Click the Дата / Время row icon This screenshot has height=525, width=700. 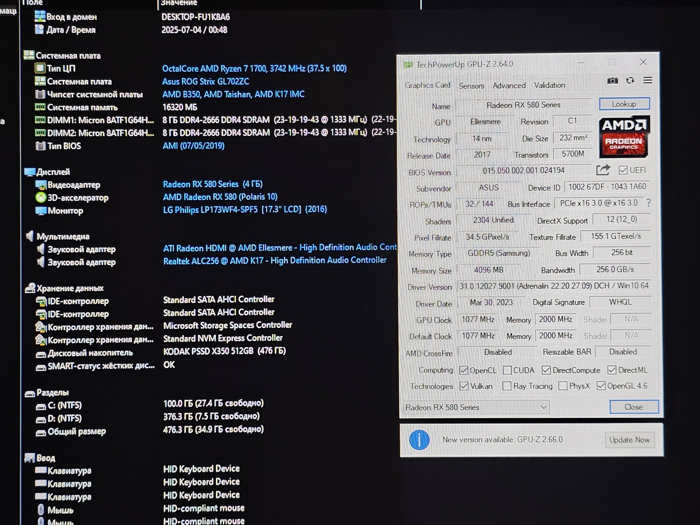[x=40, y=29]
